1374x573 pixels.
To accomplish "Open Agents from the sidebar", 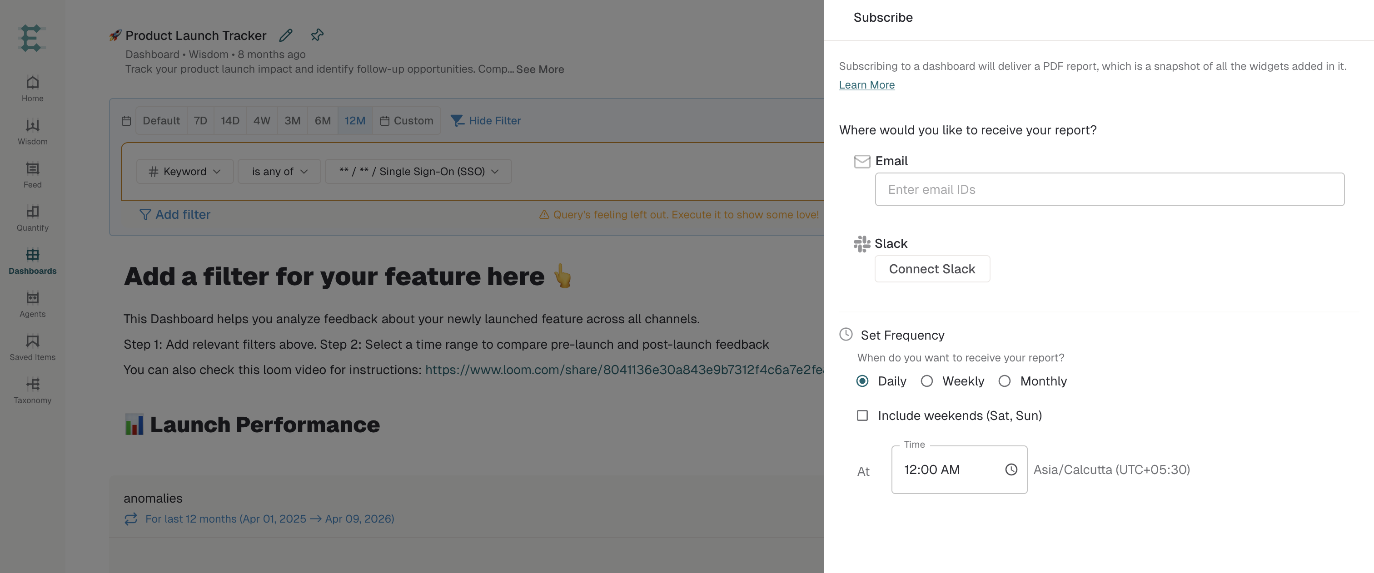I will 33,304.
